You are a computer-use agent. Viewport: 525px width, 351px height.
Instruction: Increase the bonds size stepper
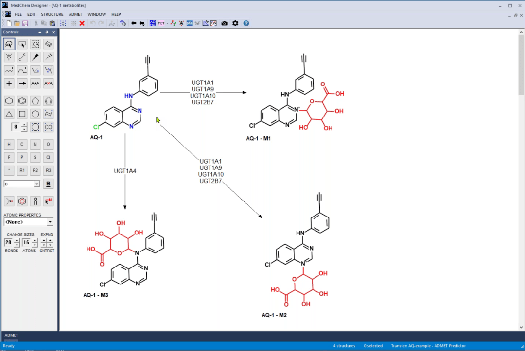coord(17,240)
